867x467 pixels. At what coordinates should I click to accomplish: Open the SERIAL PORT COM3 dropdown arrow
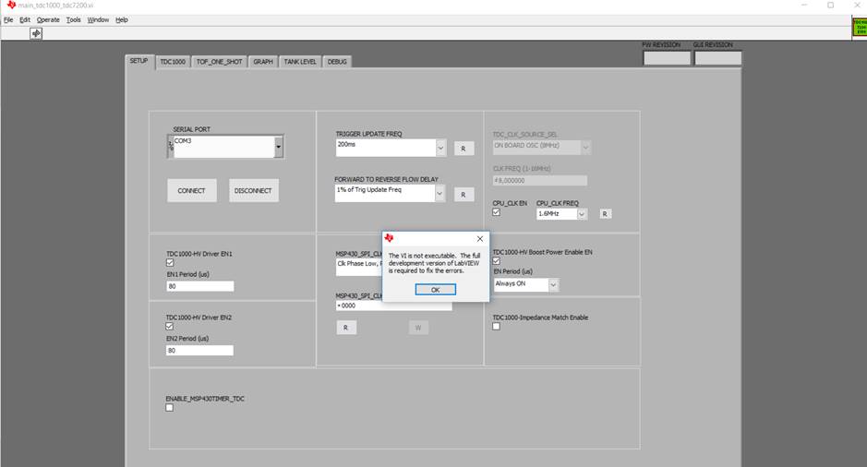coord(278,147)
